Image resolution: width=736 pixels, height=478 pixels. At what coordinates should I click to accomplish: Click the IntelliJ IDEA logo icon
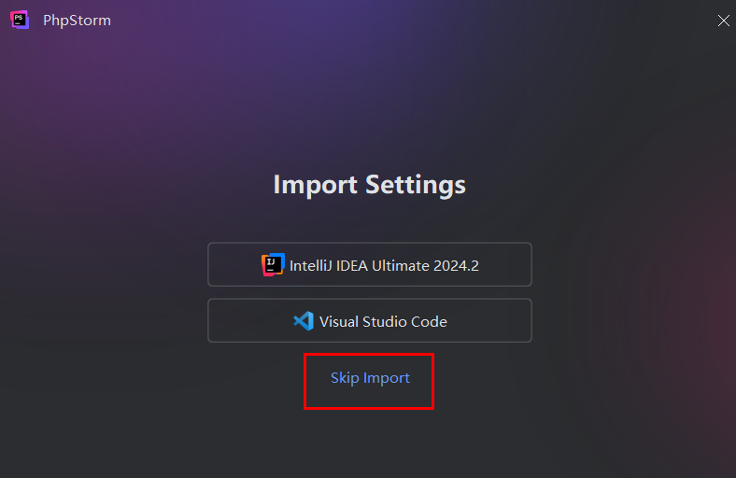[273, 265]
